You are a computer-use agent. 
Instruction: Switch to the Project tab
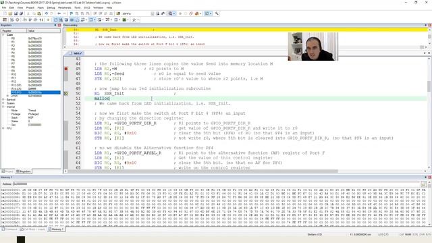click(x=7, y=171)
